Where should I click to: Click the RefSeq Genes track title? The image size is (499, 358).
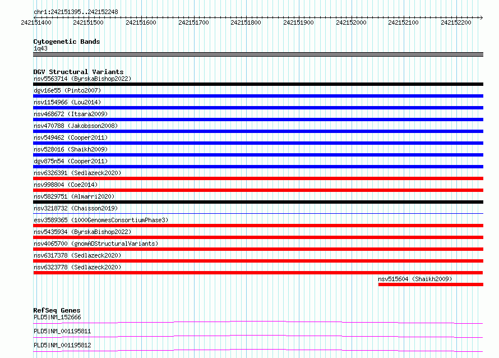tap(57, 310)
